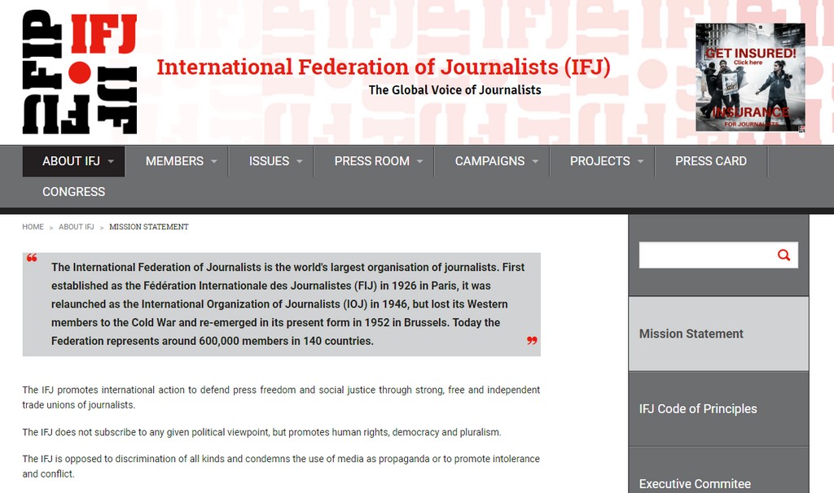Click the red search magnifier icon
The image size is (834, 493).
[784, 255]
